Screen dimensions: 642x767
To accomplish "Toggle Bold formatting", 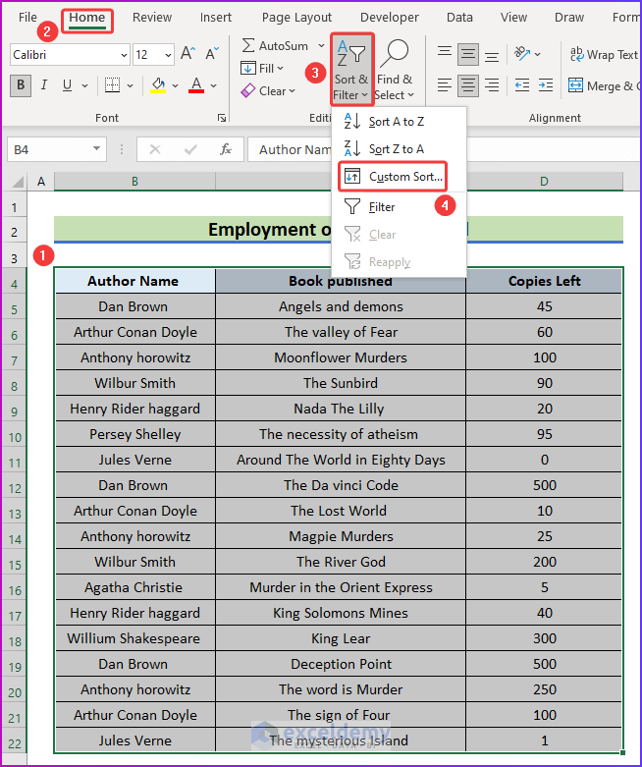I will (x=21, y=85).
